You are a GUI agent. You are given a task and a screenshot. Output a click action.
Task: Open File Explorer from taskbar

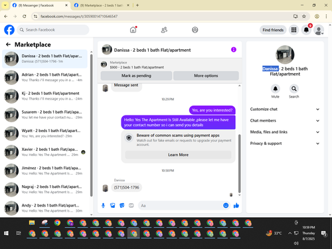coord(32,223)
